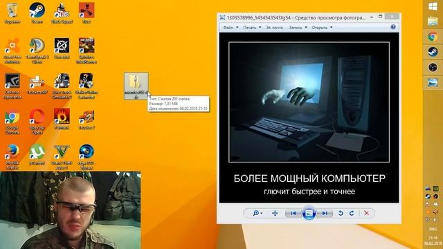Select the Spintires MudRunner shortcut

click(x=87, y=50)
